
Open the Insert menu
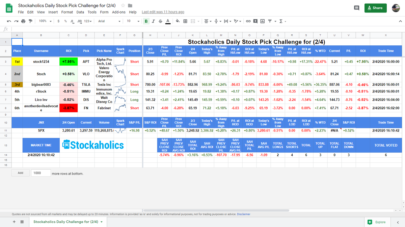[53, 12]
